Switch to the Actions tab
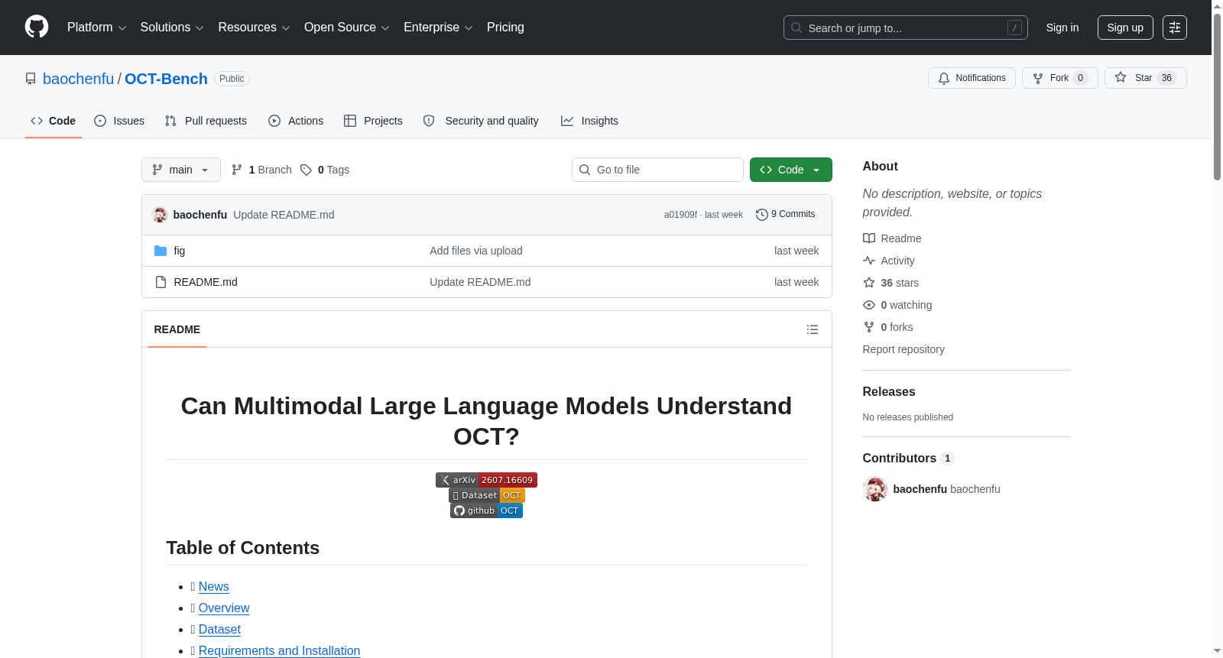The image size is (1223, 658). tap(296, 121)
